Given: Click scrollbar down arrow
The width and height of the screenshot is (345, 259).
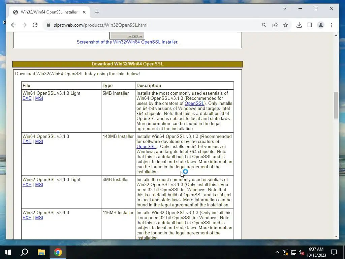Looking at the screenshot, I should click(336, 236).
